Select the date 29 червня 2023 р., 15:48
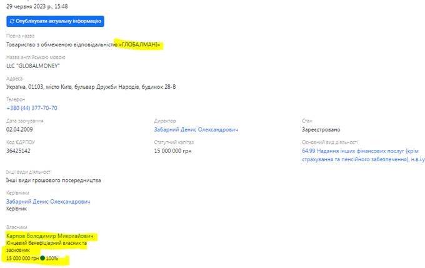Viewport: 425px width, 268px height. point(37,6)
